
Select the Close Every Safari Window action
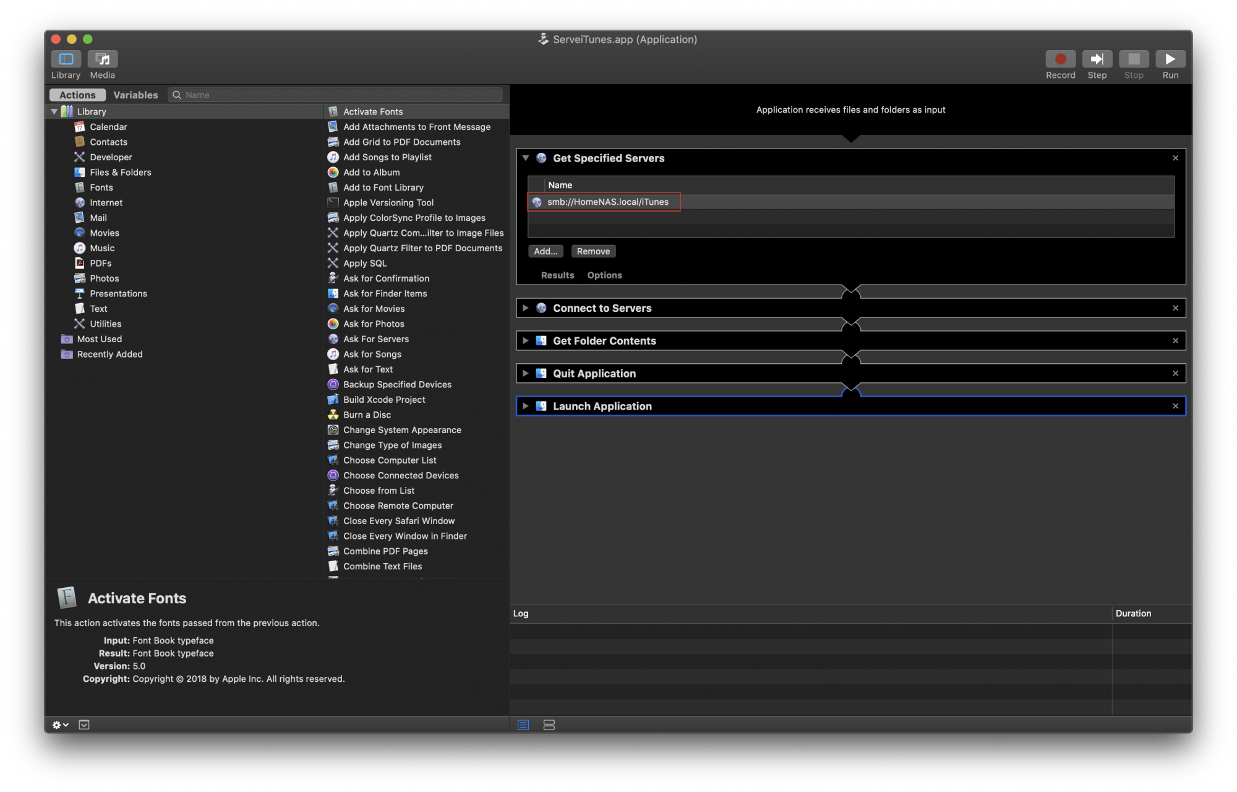[x=399, y=521]
